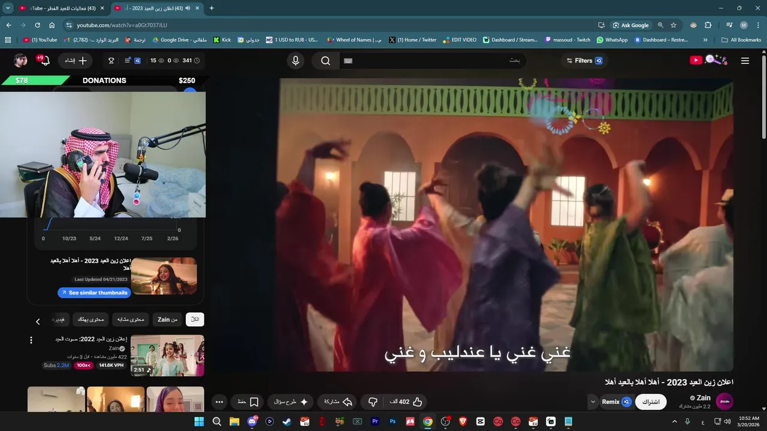Show hidden system tray icons

point(674,421)
